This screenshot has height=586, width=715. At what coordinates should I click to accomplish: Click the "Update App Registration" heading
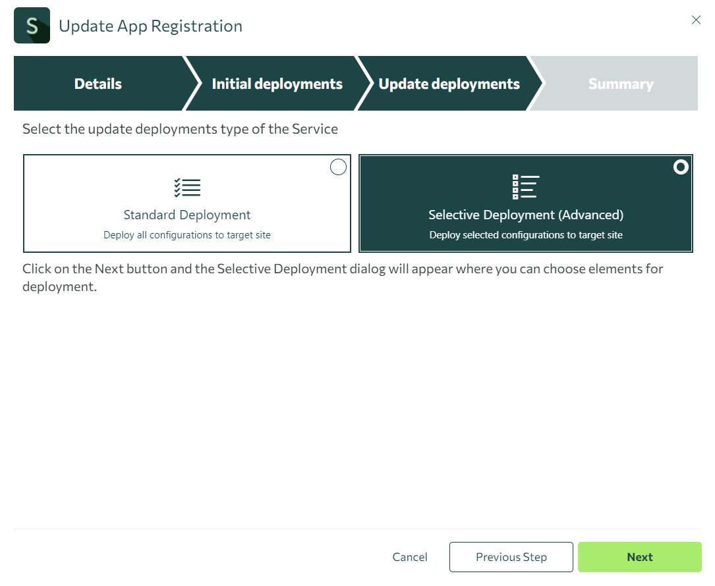point(150,26)
